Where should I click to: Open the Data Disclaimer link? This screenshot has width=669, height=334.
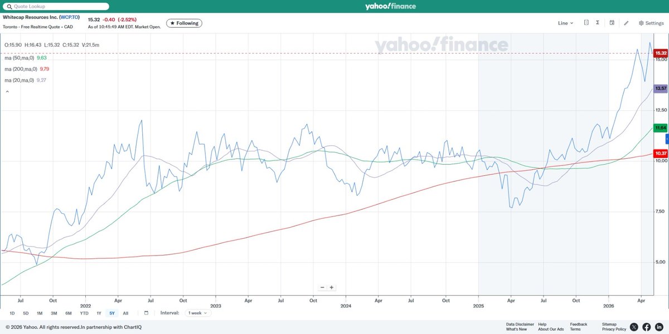coord(520,324)
